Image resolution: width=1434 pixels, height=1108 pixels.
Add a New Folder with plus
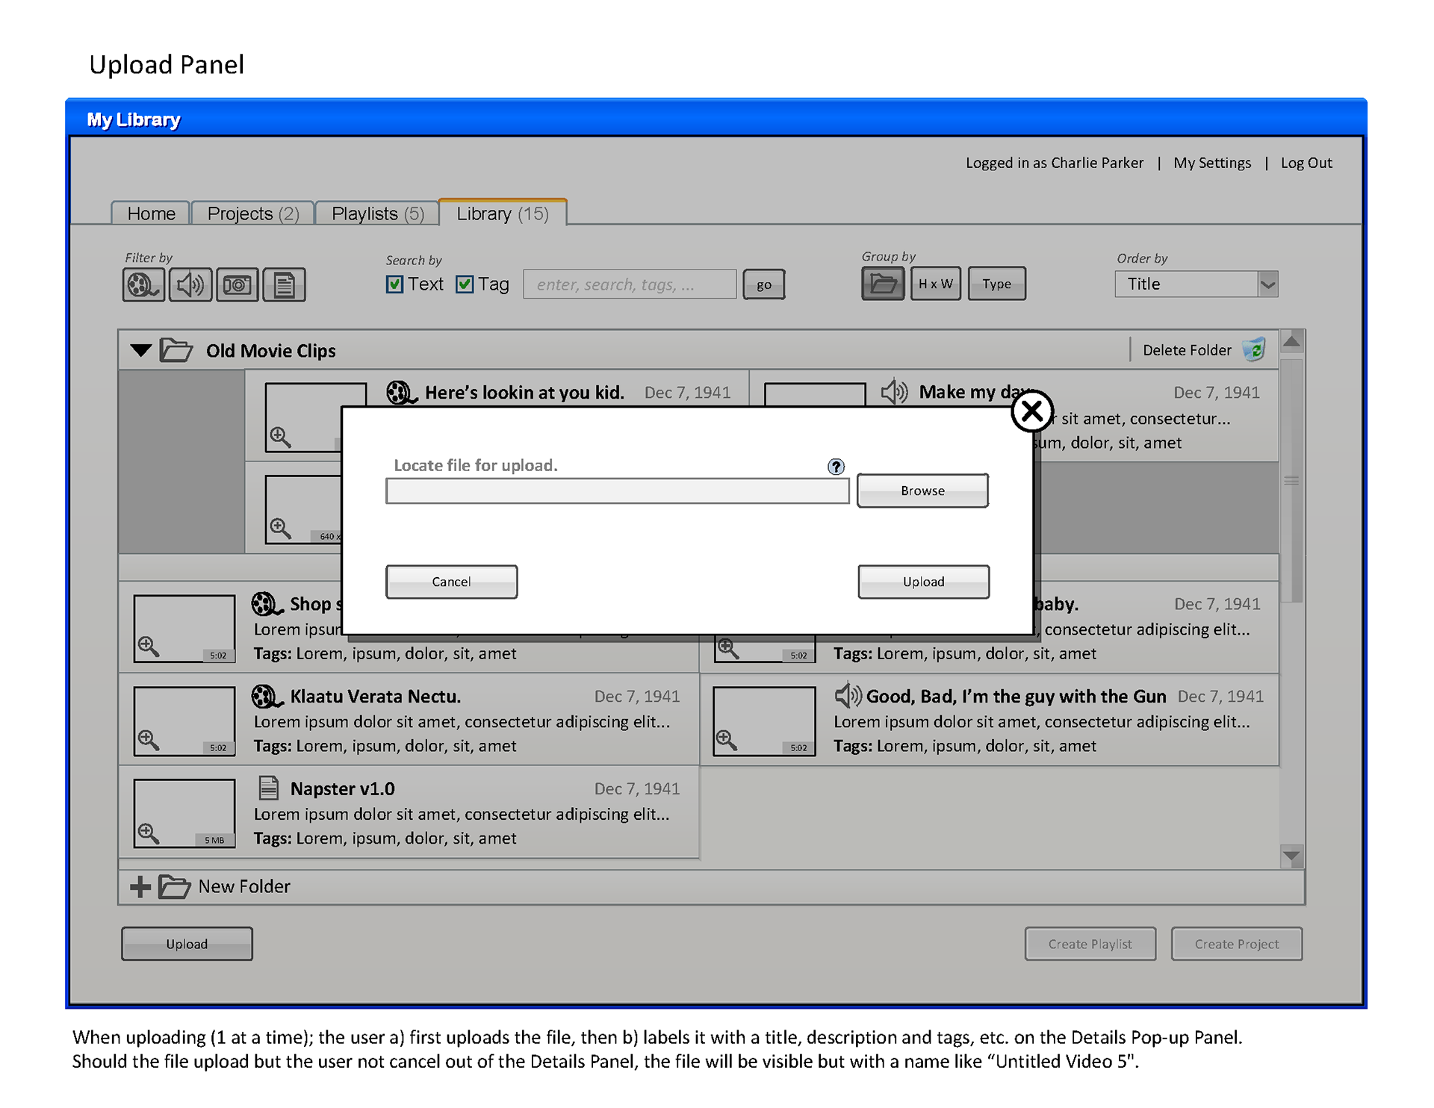pyautogui.click(x=140, y=886)
